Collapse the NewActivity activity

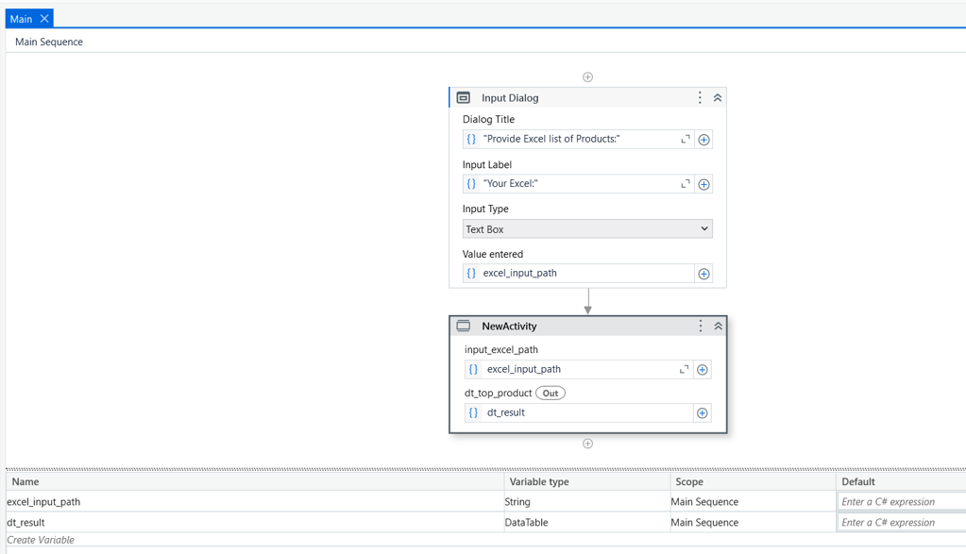pyautogui.click(x=719, y=327)
